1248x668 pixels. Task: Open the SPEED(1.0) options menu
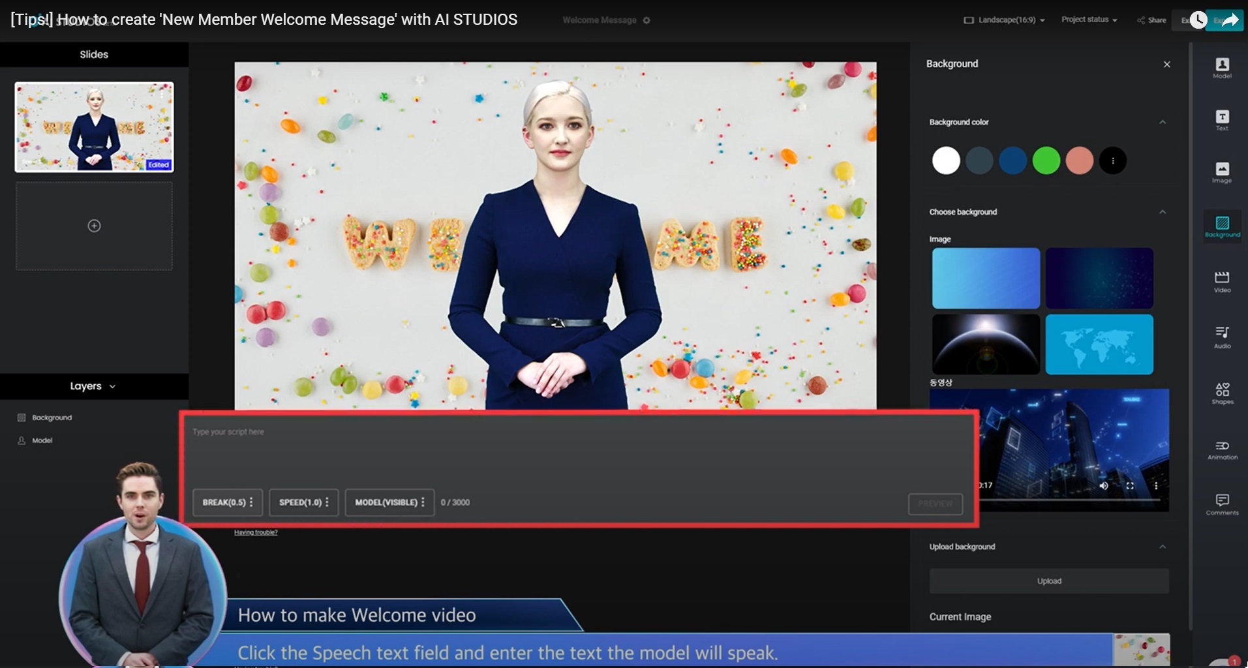coord(327,502)
